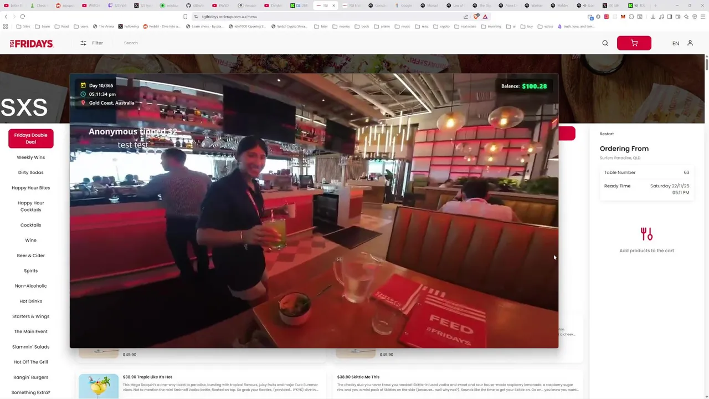The height and width of the screenshot is (399, 709).
Task: Click the share icon in address bar
Action: coord(466,17)
